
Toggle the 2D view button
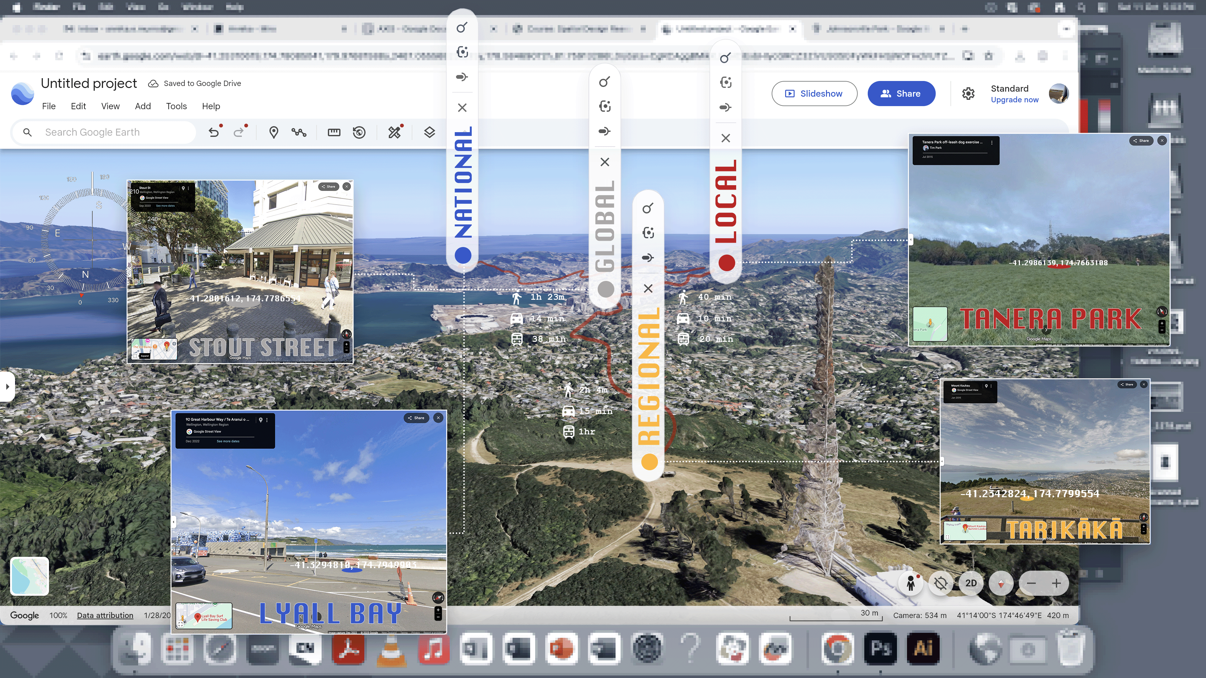point(971,583)
